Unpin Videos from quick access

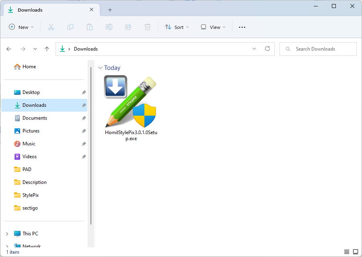(84, 157)
